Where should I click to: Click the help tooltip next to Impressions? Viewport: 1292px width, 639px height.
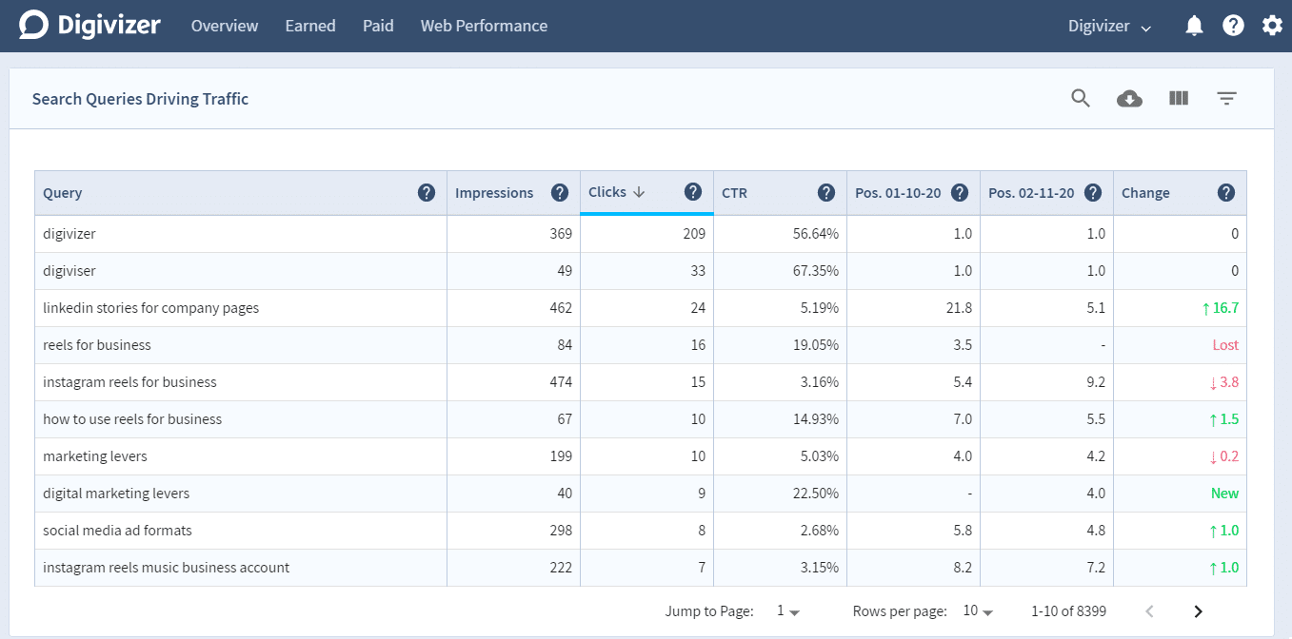(559, 192)
